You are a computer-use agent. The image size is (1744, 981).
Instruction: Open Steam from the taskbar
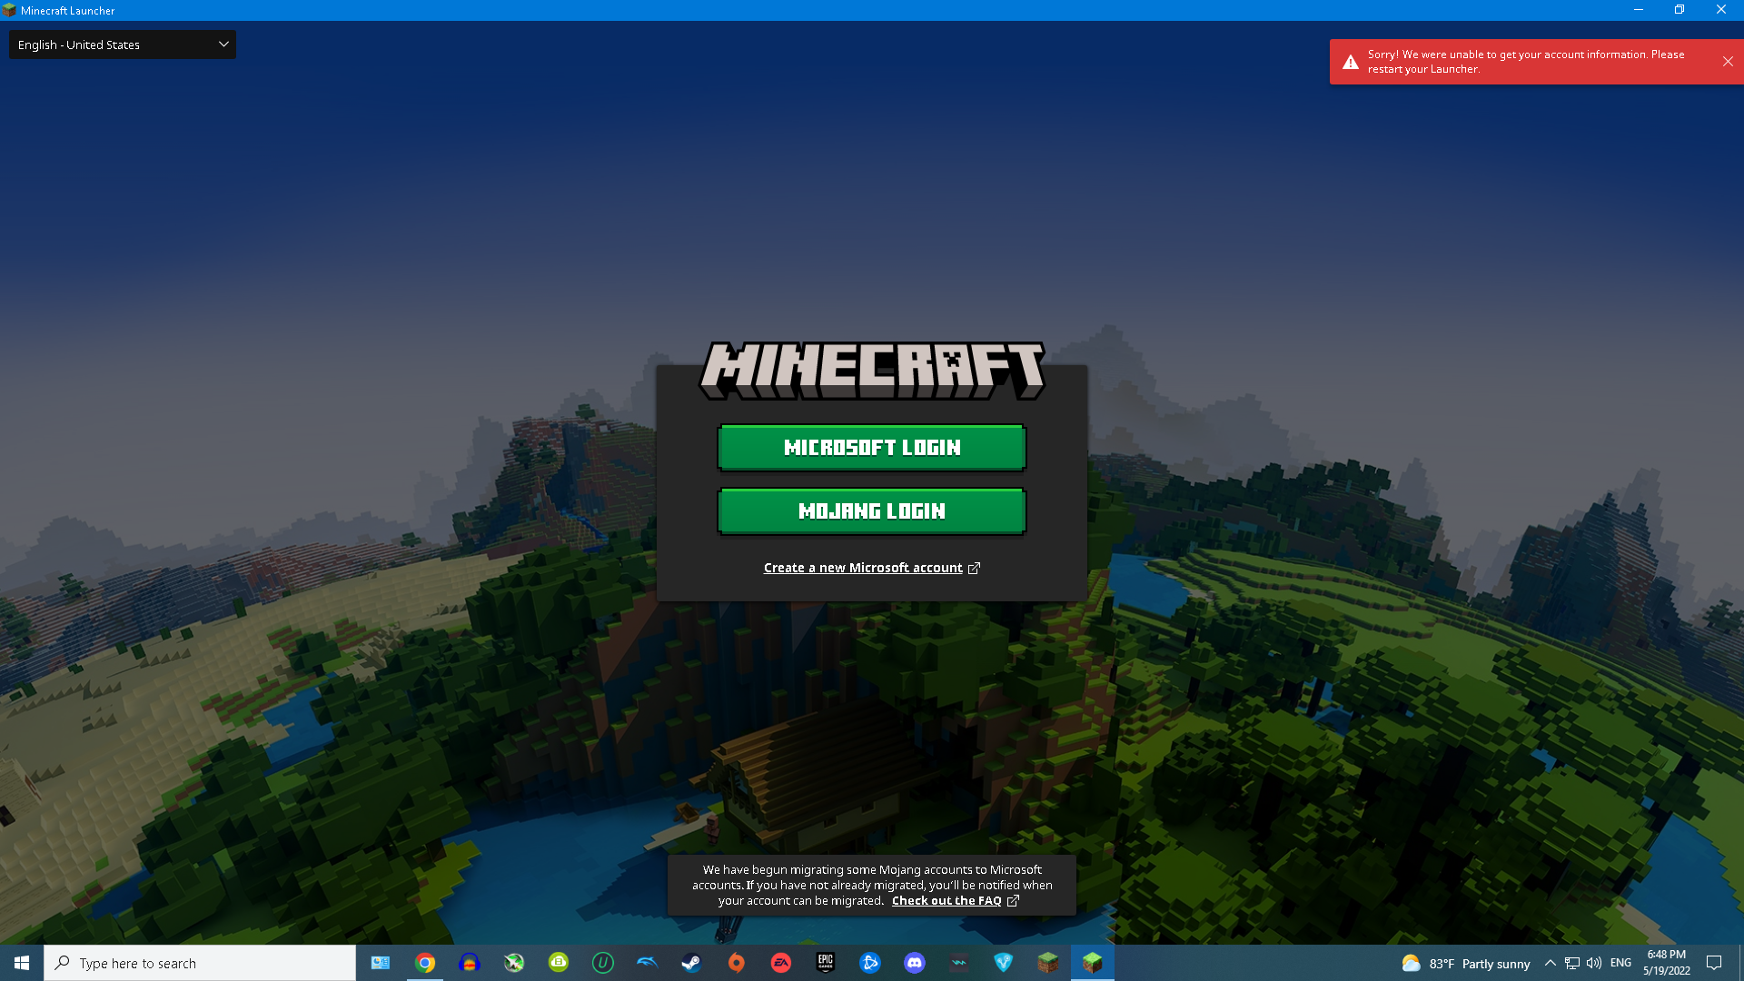pos(691,963)
